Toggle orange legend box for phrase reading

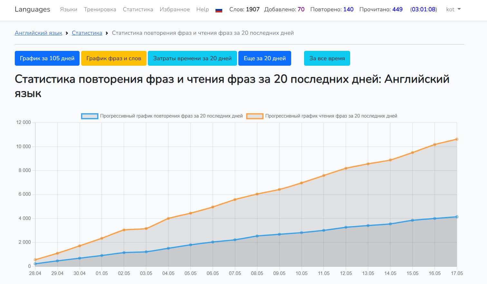255,116
